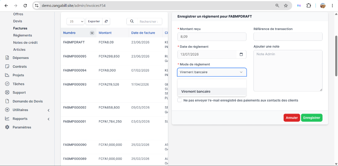Open invoice FABMP000089
This screenshot has height=166, width=338.
tap(75, 159)
